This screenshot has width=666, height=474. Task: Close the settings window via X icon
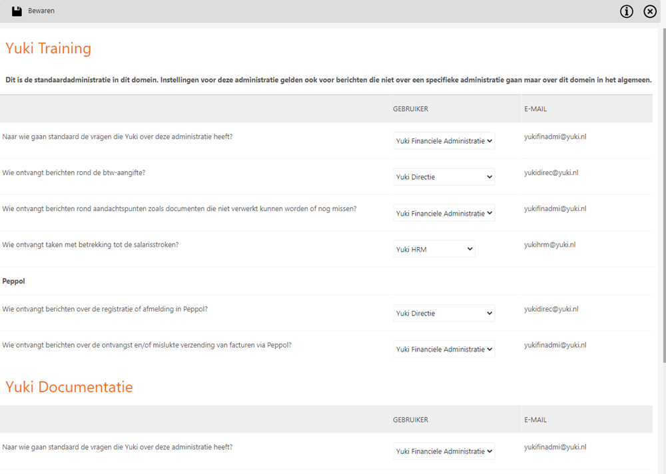click(x=650, y=11)
